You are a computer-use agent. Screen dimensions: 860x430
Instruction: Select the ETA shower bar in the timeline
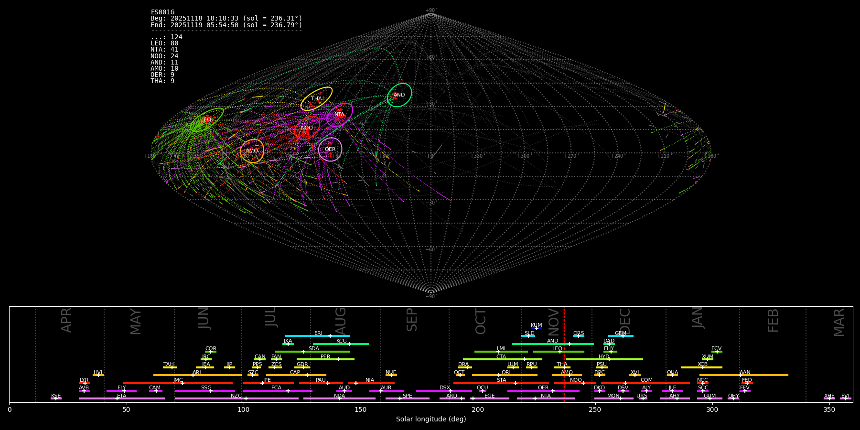coord(122,398)
